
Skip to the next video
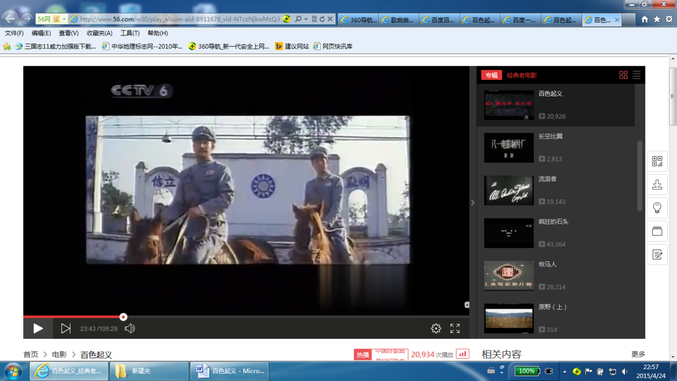point(66,329)
